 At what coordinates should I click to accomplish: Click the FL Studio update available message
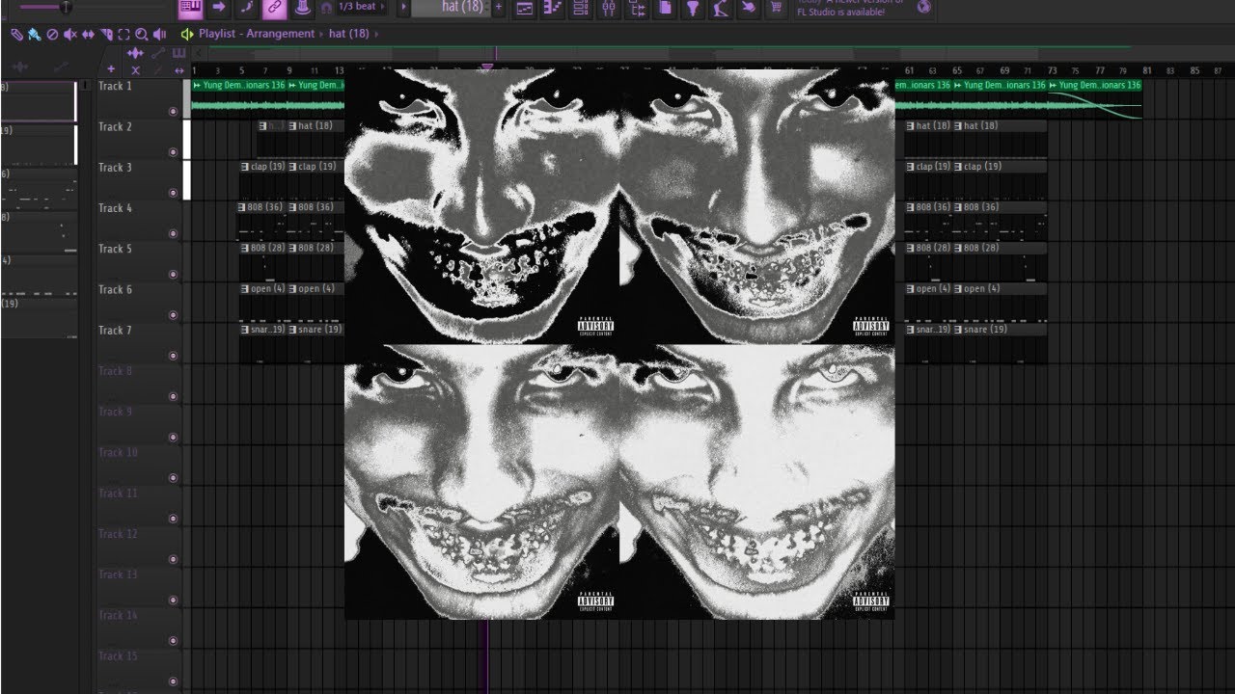point(850,7)
